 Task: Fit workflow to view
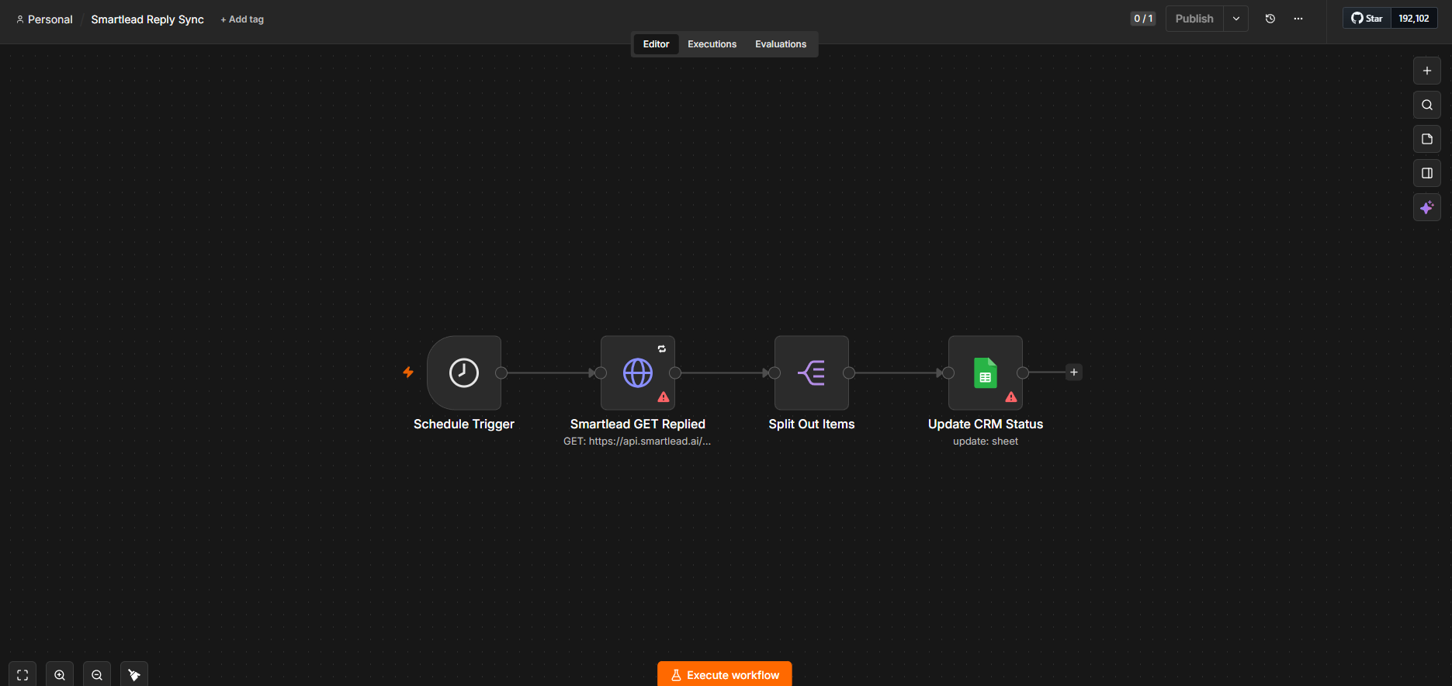[23, 674]
